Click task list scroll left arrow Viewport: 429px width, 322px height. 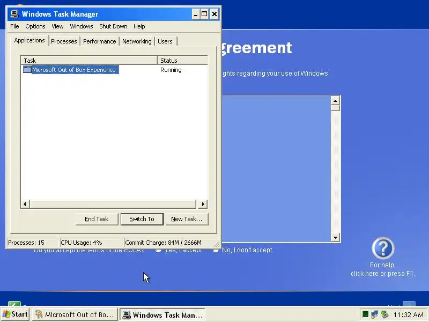(x=25, y=204)
